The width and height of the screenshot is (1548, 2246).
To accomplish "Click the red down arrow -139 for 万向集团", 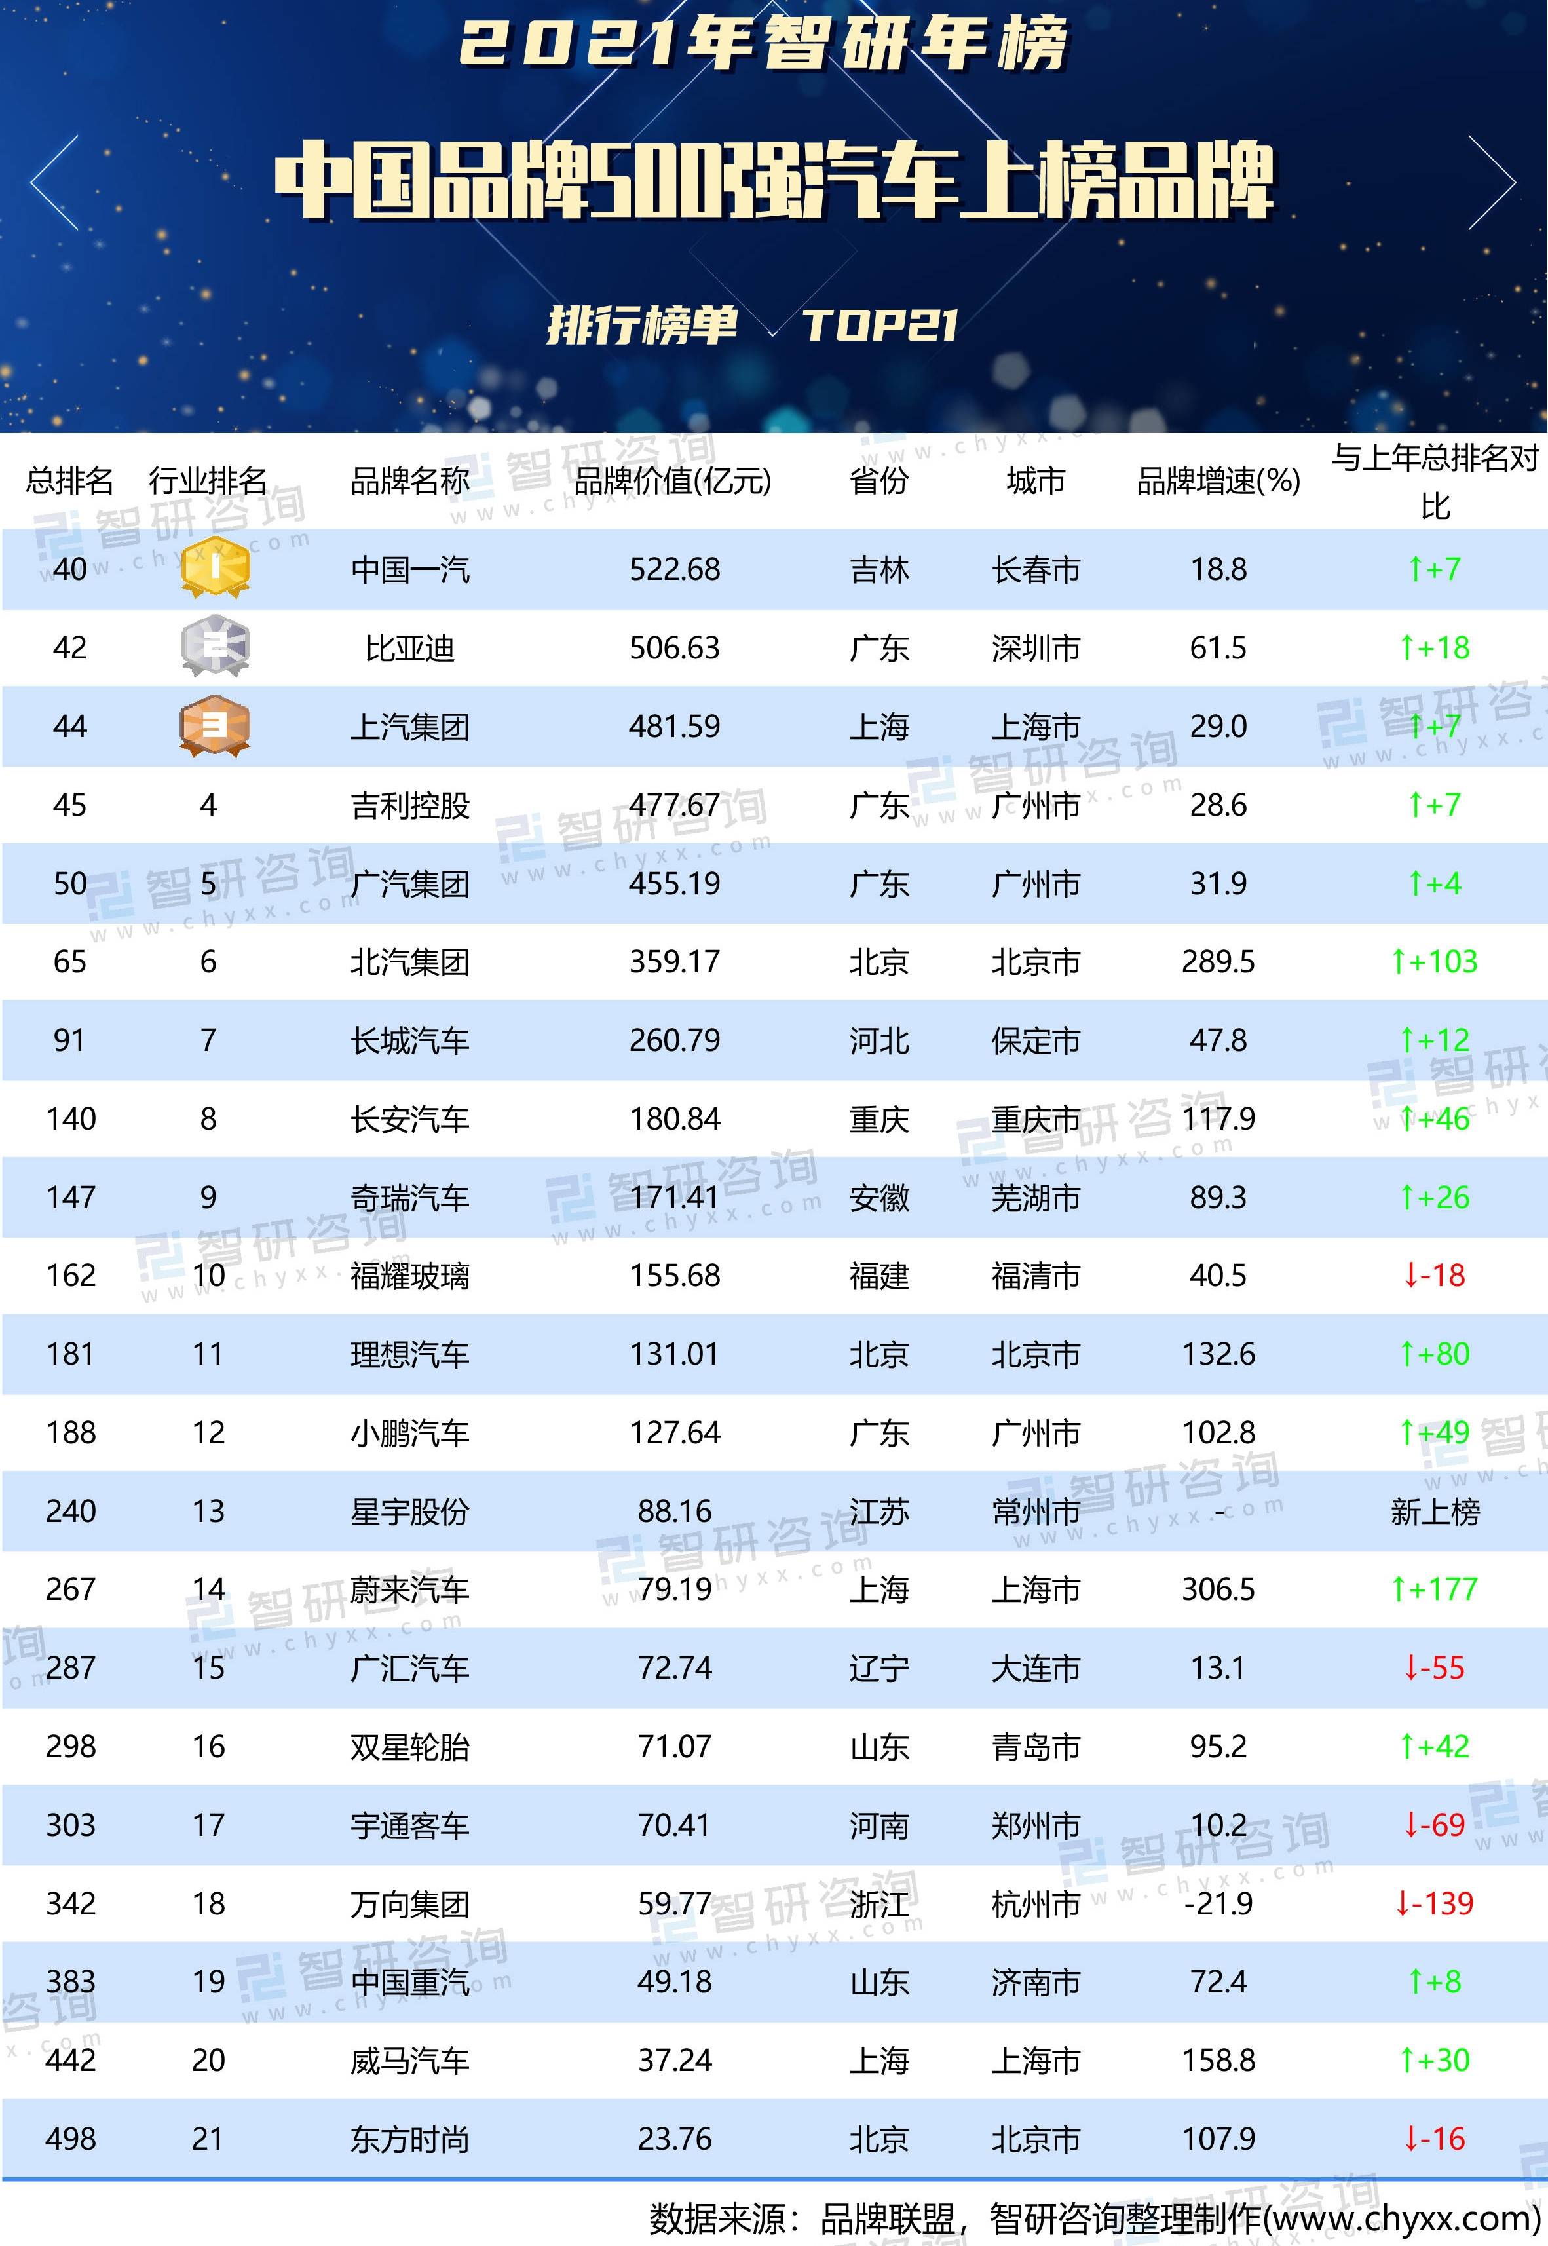I will [1435, 1903].
